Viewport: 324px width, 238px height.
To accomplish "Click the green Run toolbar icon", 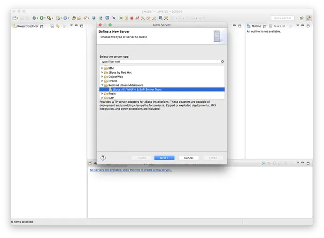I will [x=41, y=18].
